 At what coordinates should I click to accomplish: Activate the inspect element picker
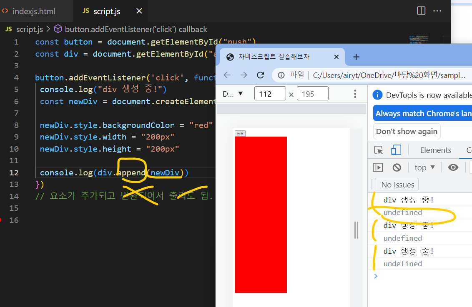[x=378, y=150]
